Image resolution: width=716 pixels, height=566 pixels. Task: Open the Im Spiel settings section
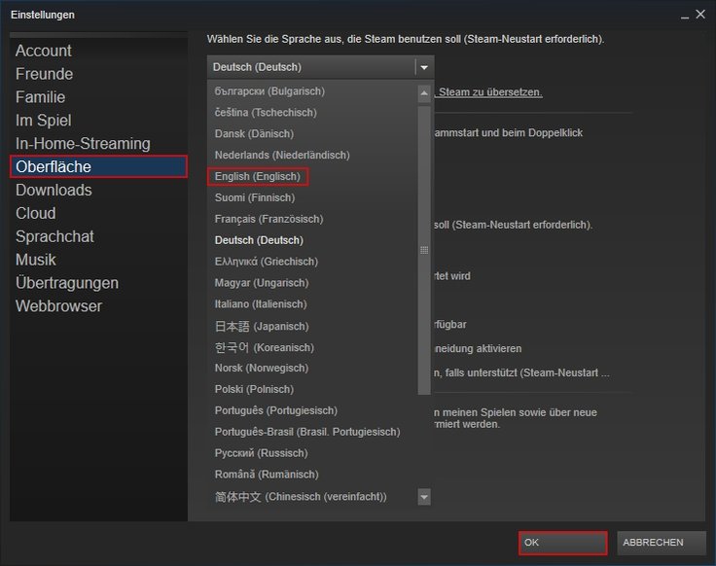pyautogui.click(x=98, y=121)
